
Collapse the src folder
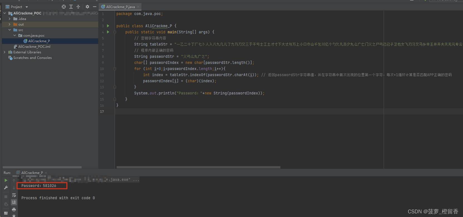pyautogui.click(x=10, y=30)
